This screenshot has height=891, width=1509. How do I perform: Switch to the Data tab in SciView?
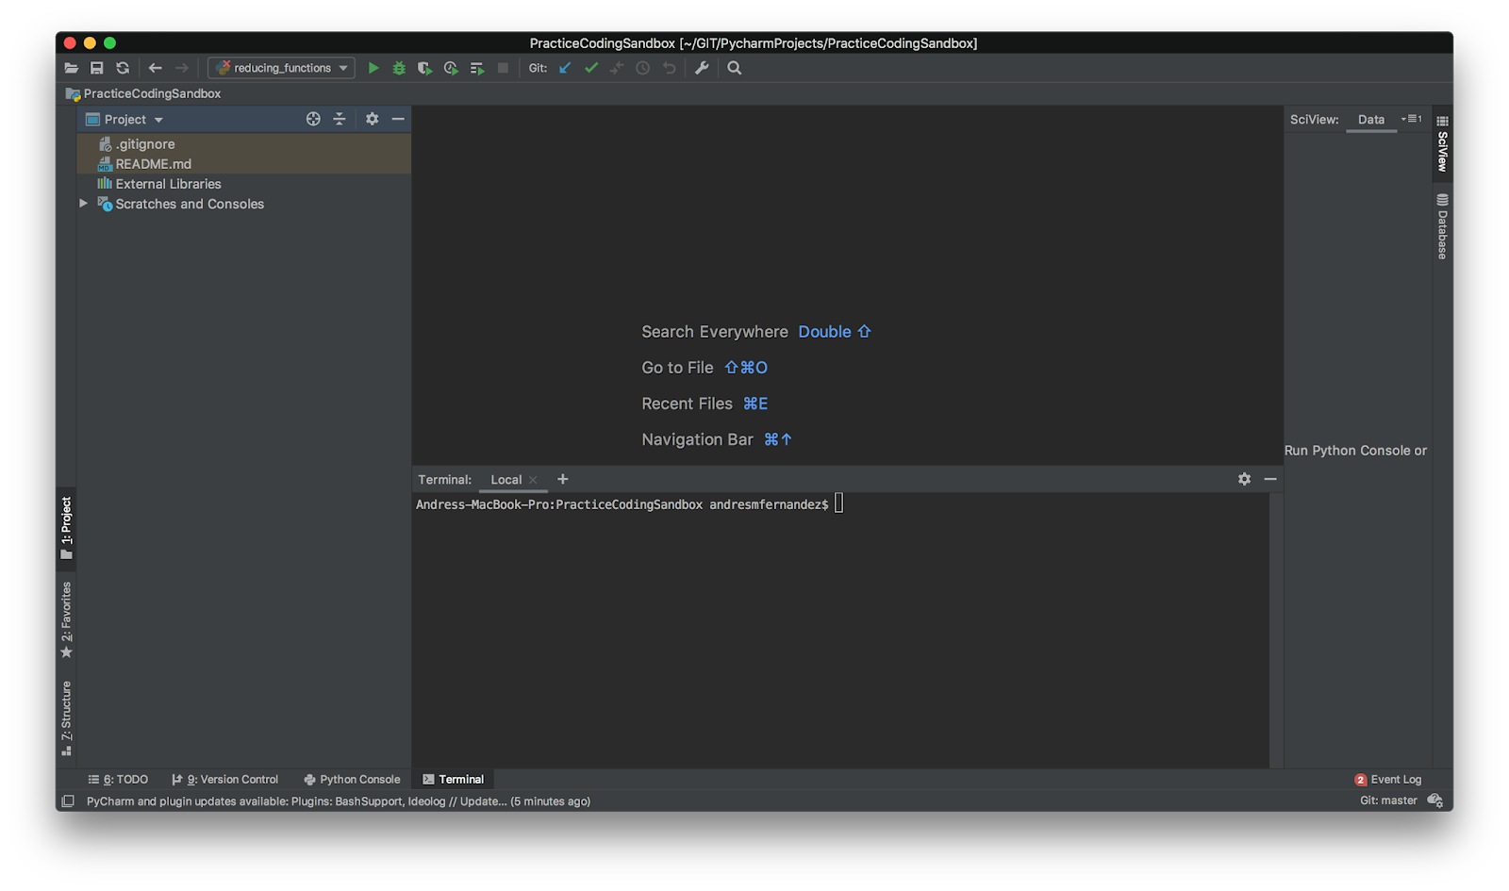(1370, 120)
